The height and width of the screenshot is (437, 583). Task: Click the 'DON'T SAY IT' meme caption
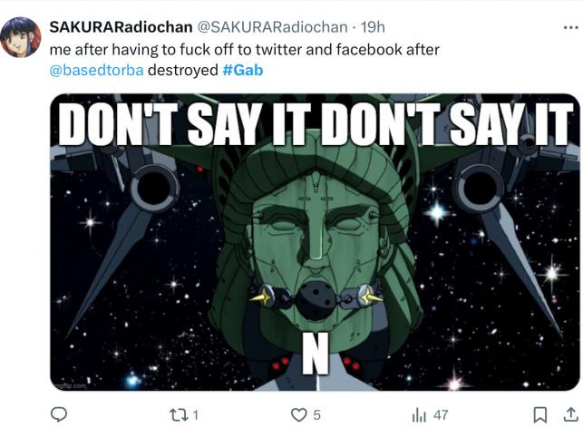(315, 124)
